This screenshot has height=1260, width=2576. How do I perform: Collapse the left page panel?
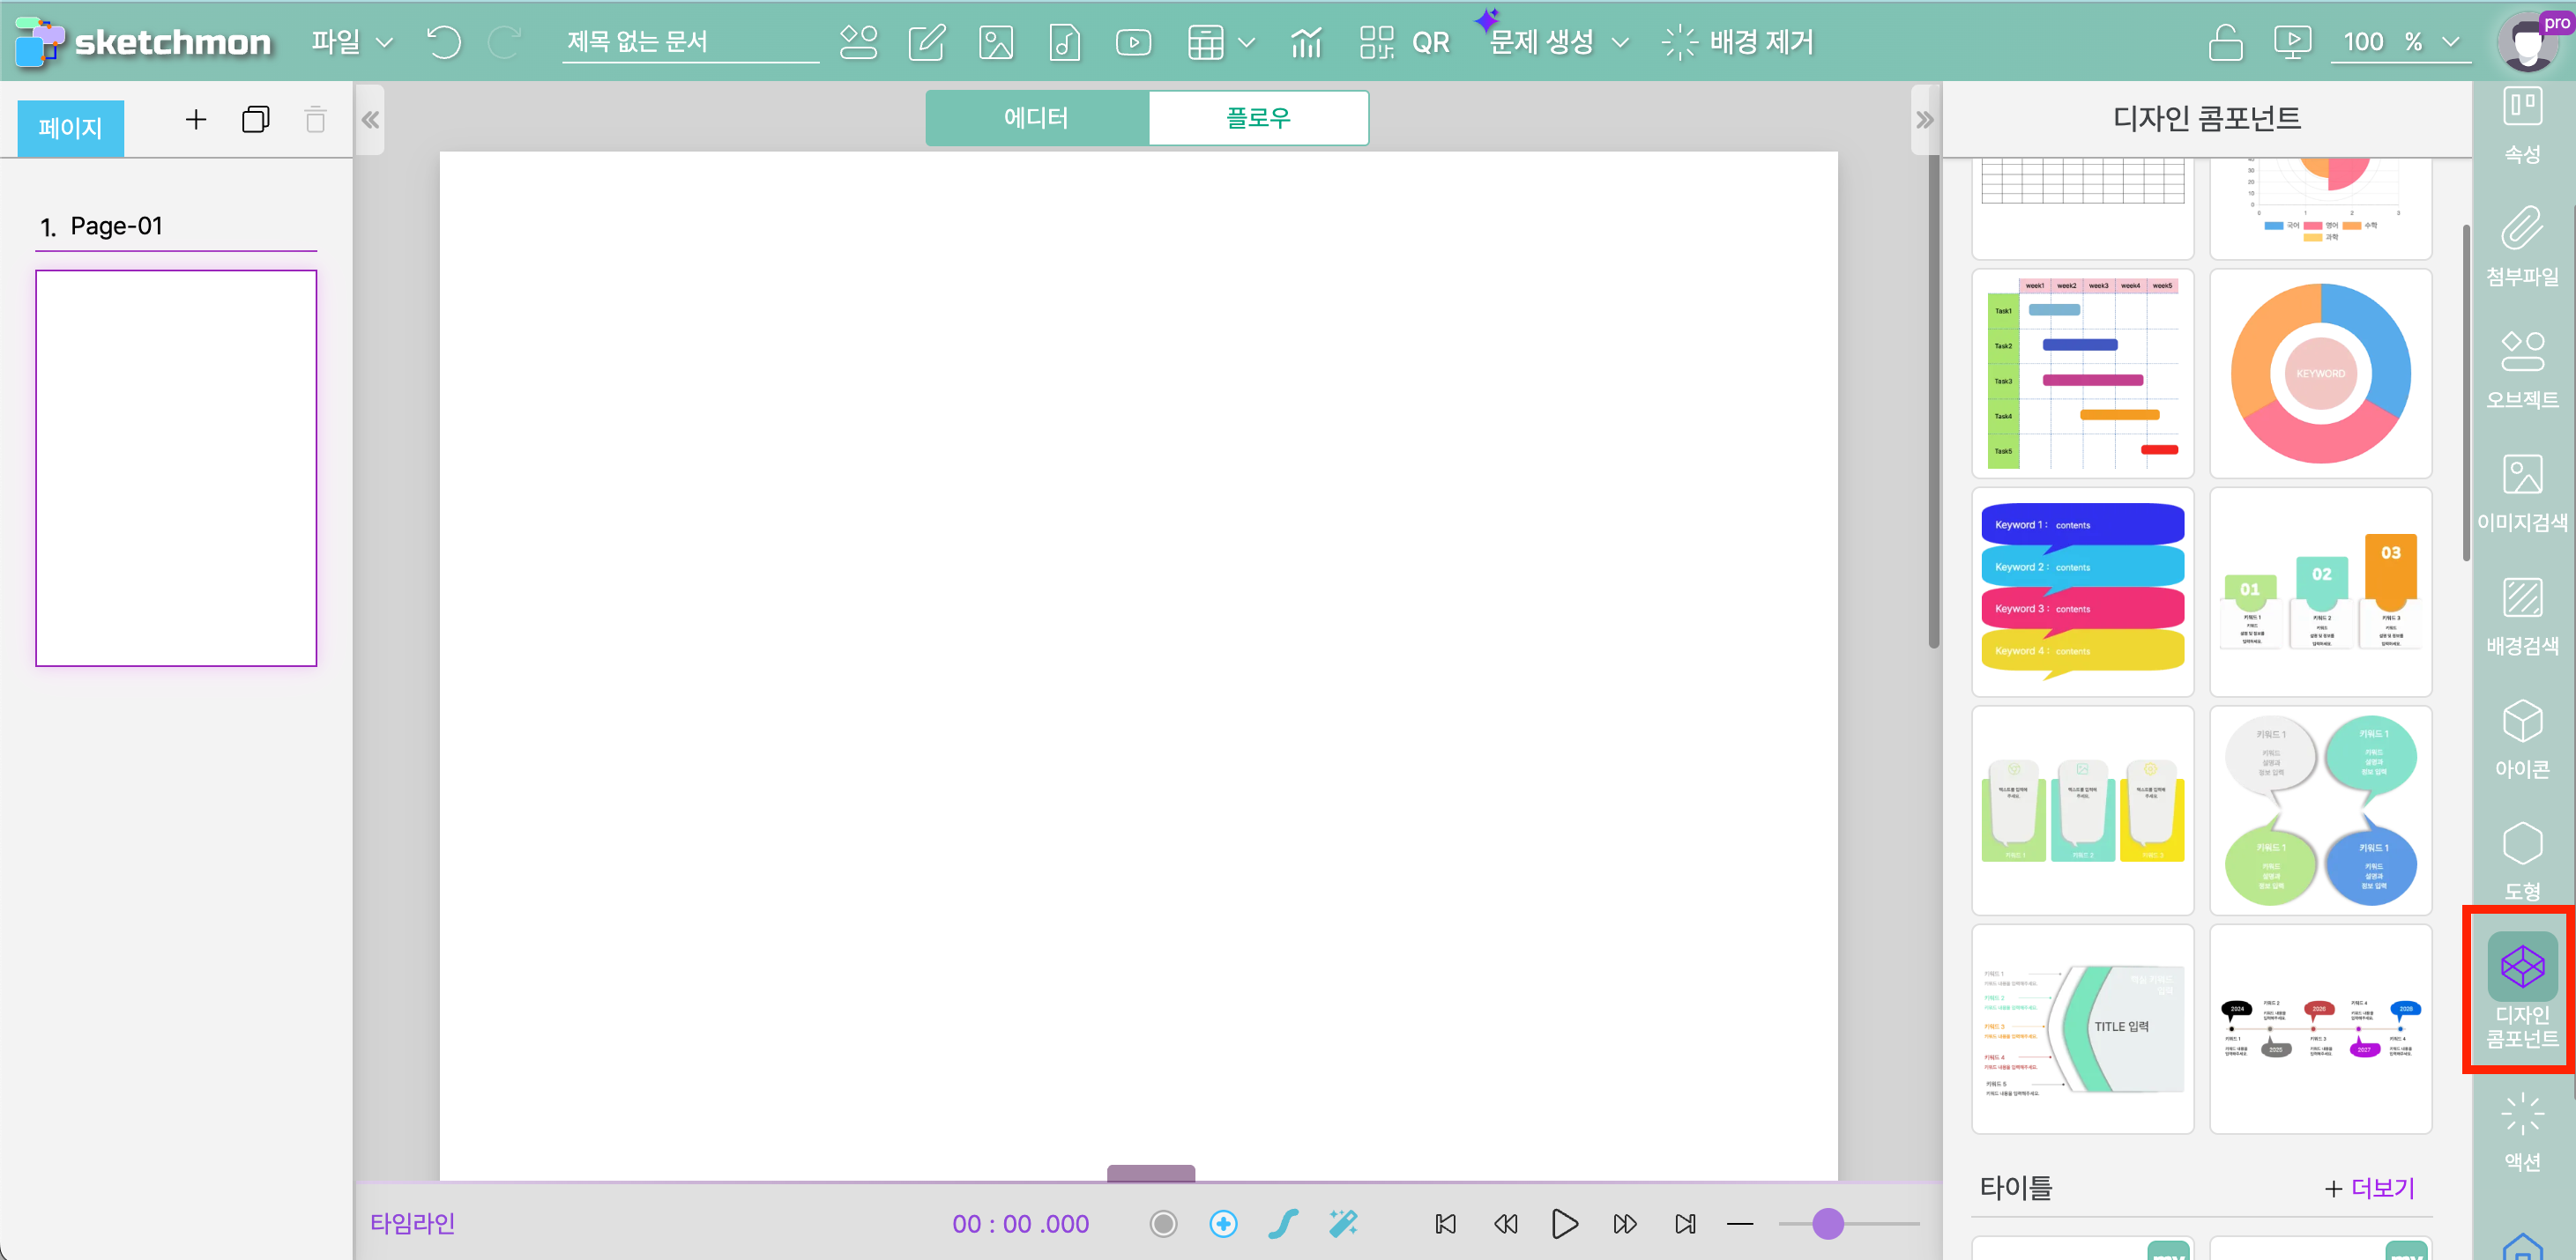coord(370,121)
